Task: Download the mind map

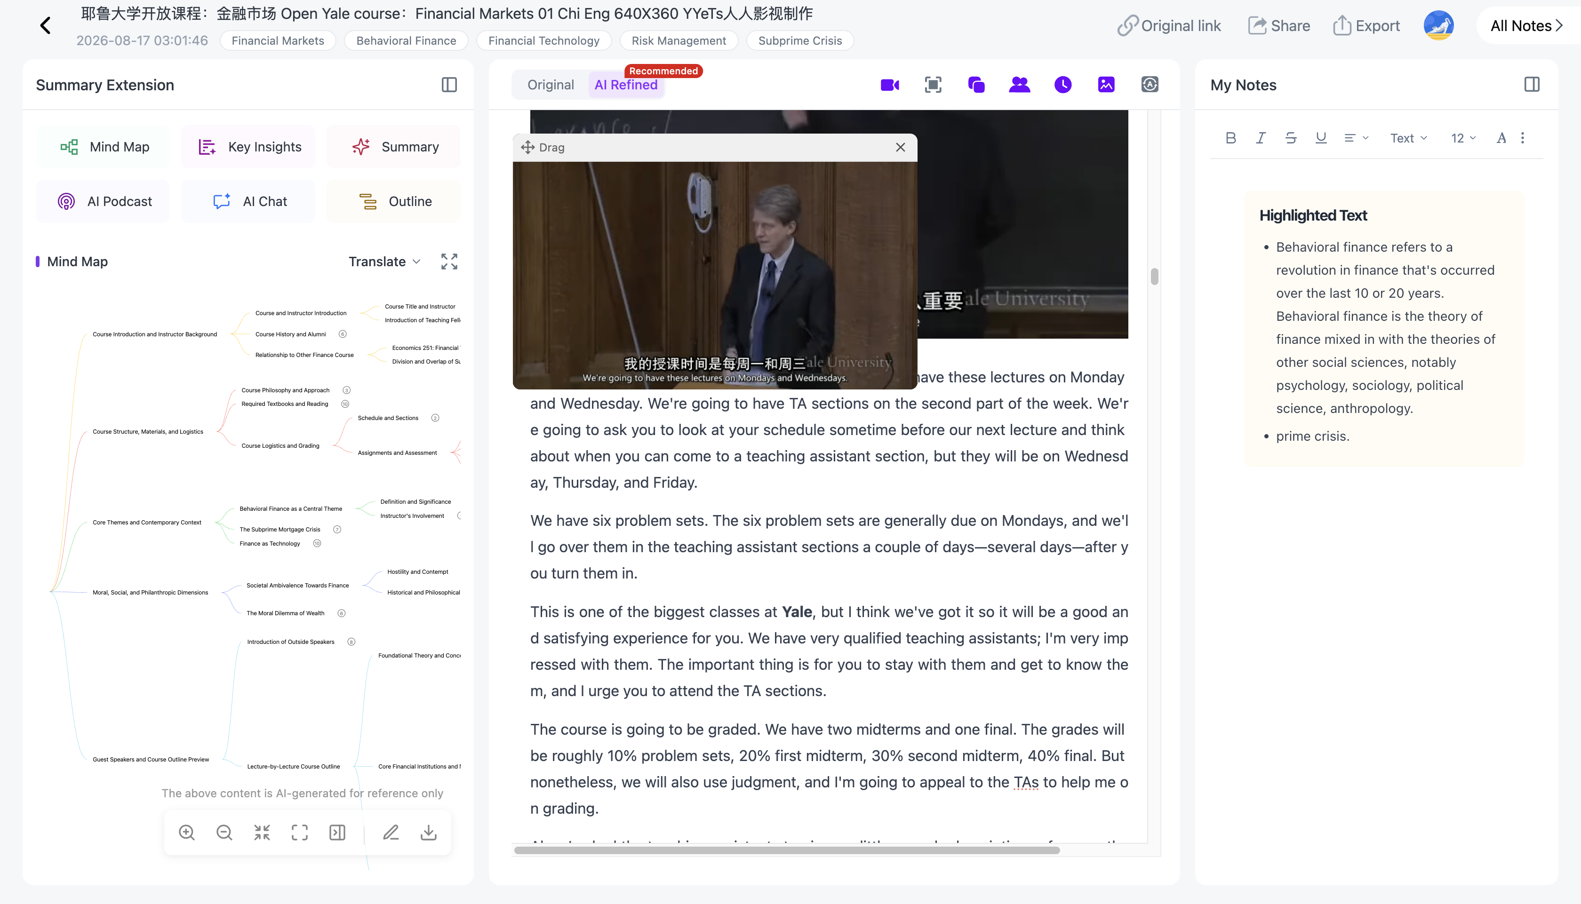Action: [429, 832]
